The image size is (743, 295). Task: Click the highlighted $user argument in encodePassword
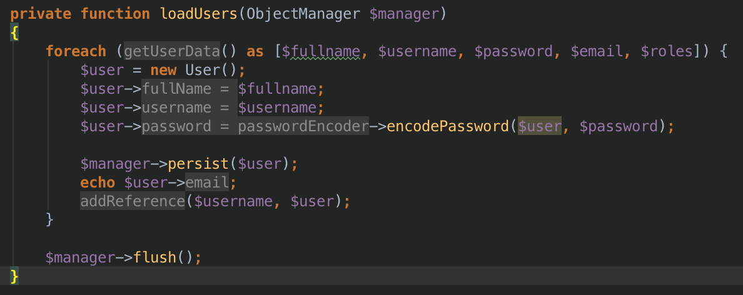pos(540,126)
